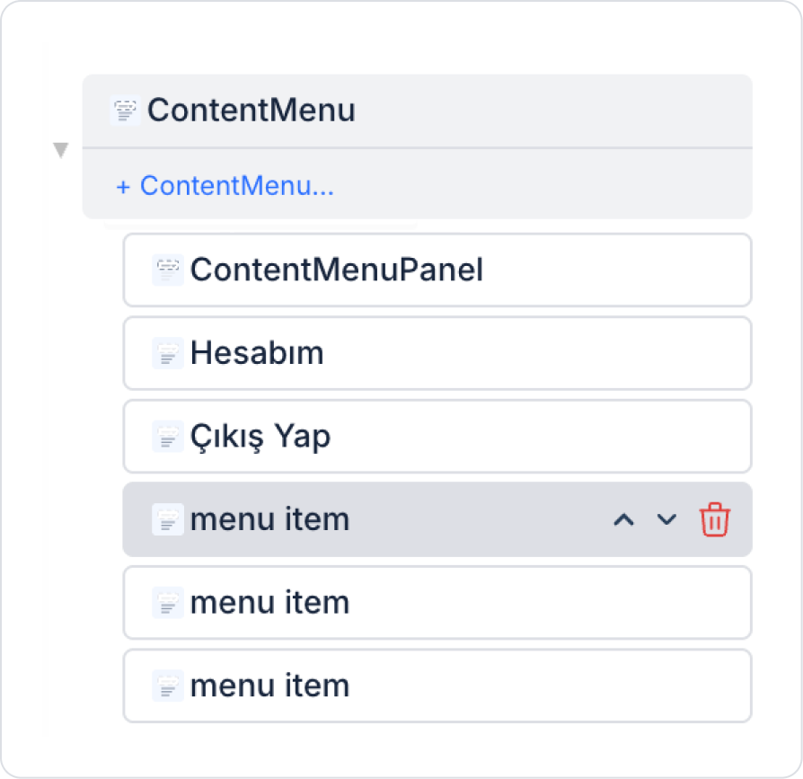Move highlighted menu item up with chevron
803x779 pixels.
623,519
